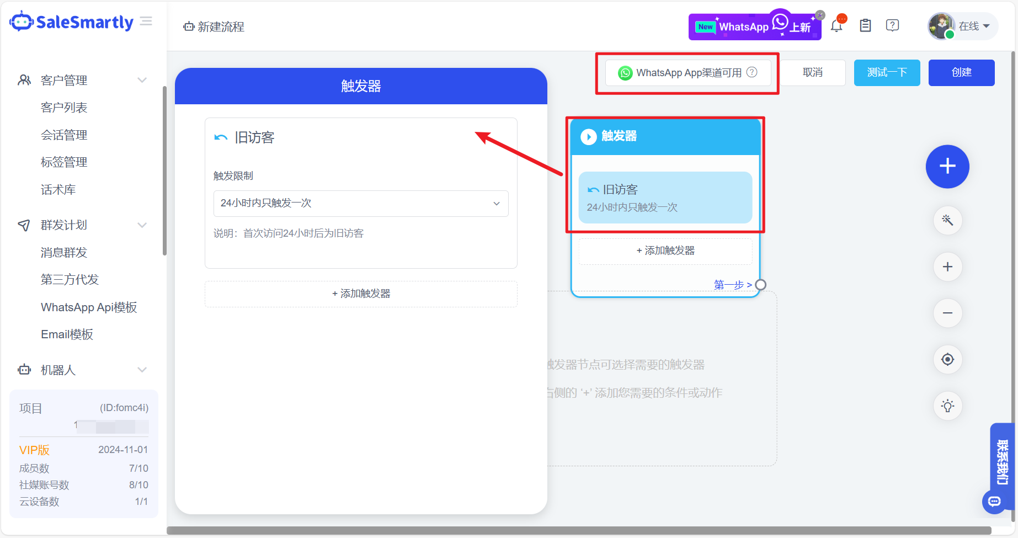Viewport: 1018px width, 538px height.
Task: Click the 第一步 link in trigger node
Action: pyautogui.click(x=732, y=285)
